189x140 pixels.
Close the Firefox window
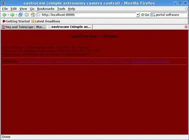point(185,3)
